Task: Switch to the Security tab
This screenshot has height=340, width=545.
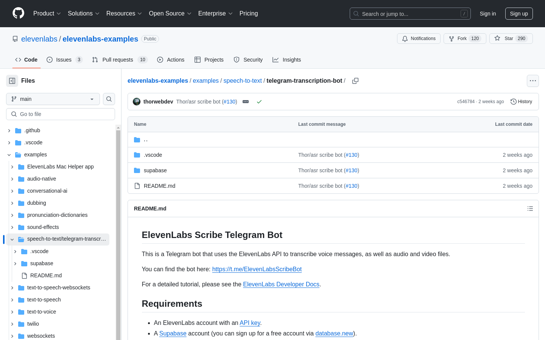Action: point(248,60)
